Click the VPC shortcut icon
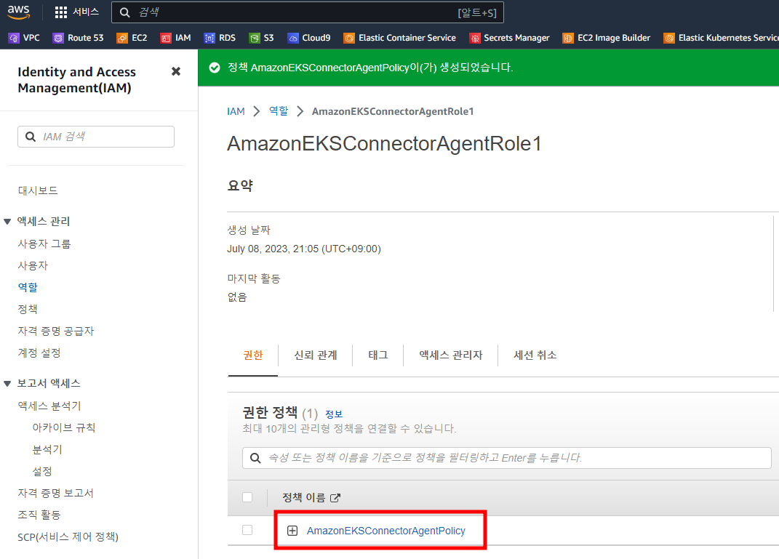The width and height of the screenshot is (779, 559). pyautogui.click(x=15, y=38)
